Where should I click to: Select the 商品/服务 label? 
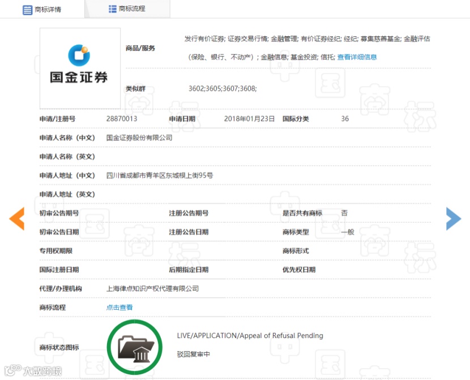coord(140,48)
